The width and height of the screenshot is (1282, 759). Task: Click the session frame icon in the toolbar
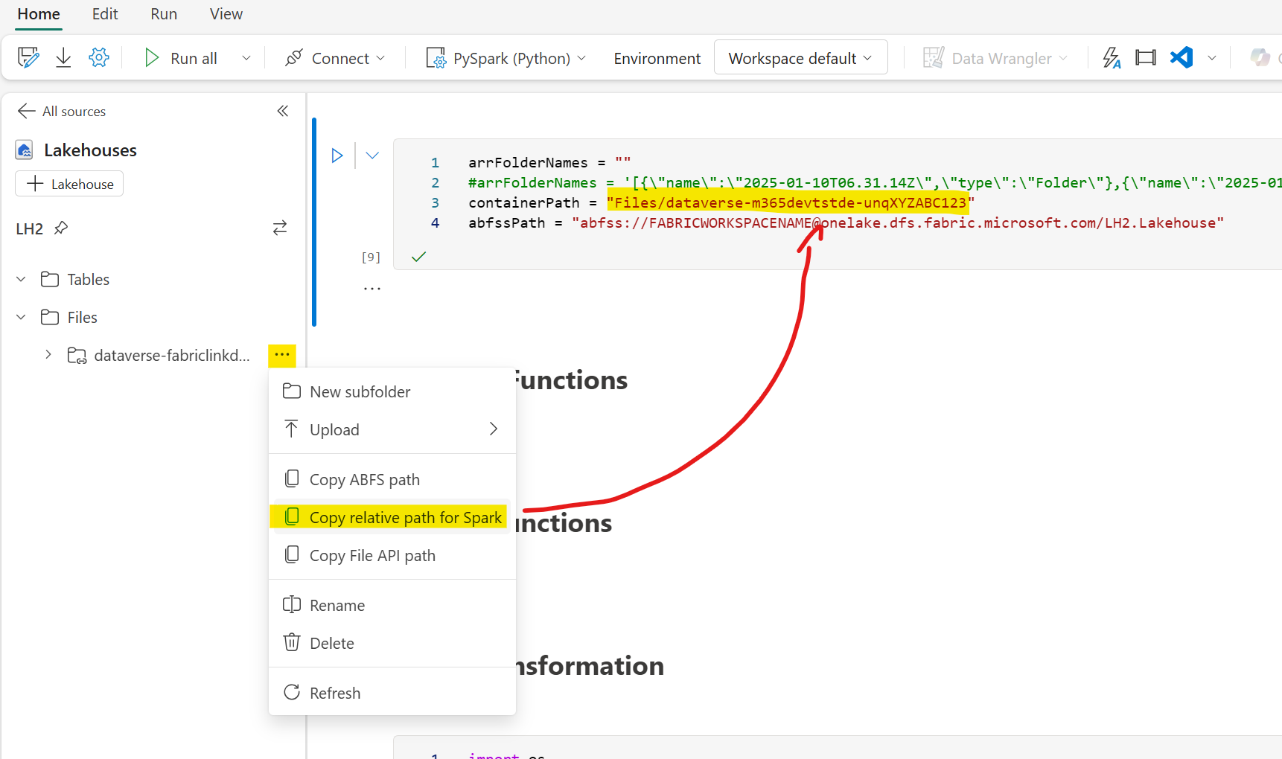[x=1145, y=57]
